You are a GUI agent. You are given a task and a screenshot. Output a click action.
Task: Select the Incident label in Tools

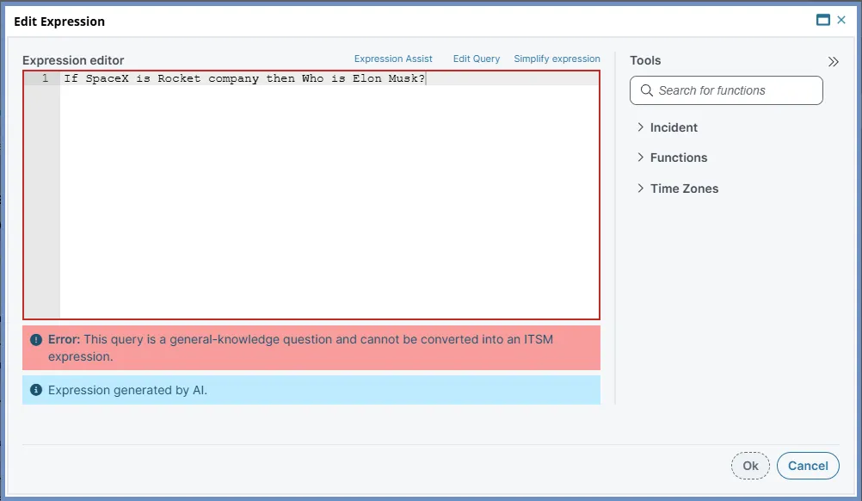click(674, 127)
